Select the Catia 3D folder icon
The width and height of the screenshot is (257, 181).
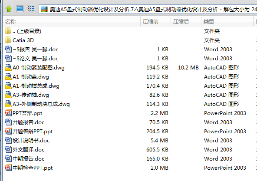point(8,40)
